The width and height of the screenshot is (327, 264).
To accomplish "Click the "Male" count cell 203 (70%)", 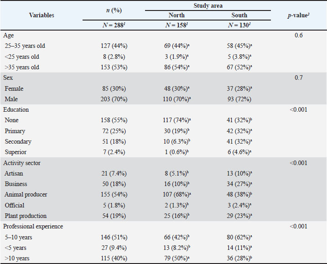I will tap(114, 99).
